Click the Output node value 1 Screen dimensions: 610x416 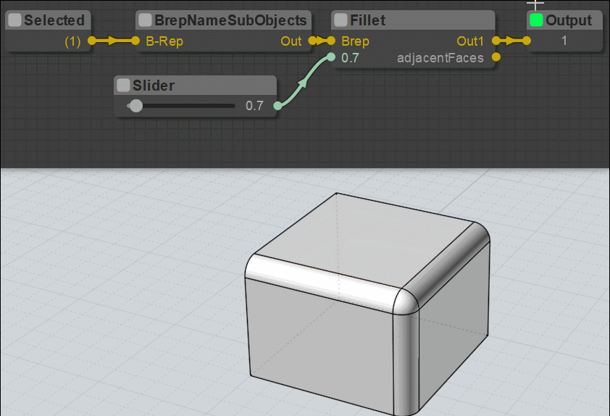(x=564, y=41)
